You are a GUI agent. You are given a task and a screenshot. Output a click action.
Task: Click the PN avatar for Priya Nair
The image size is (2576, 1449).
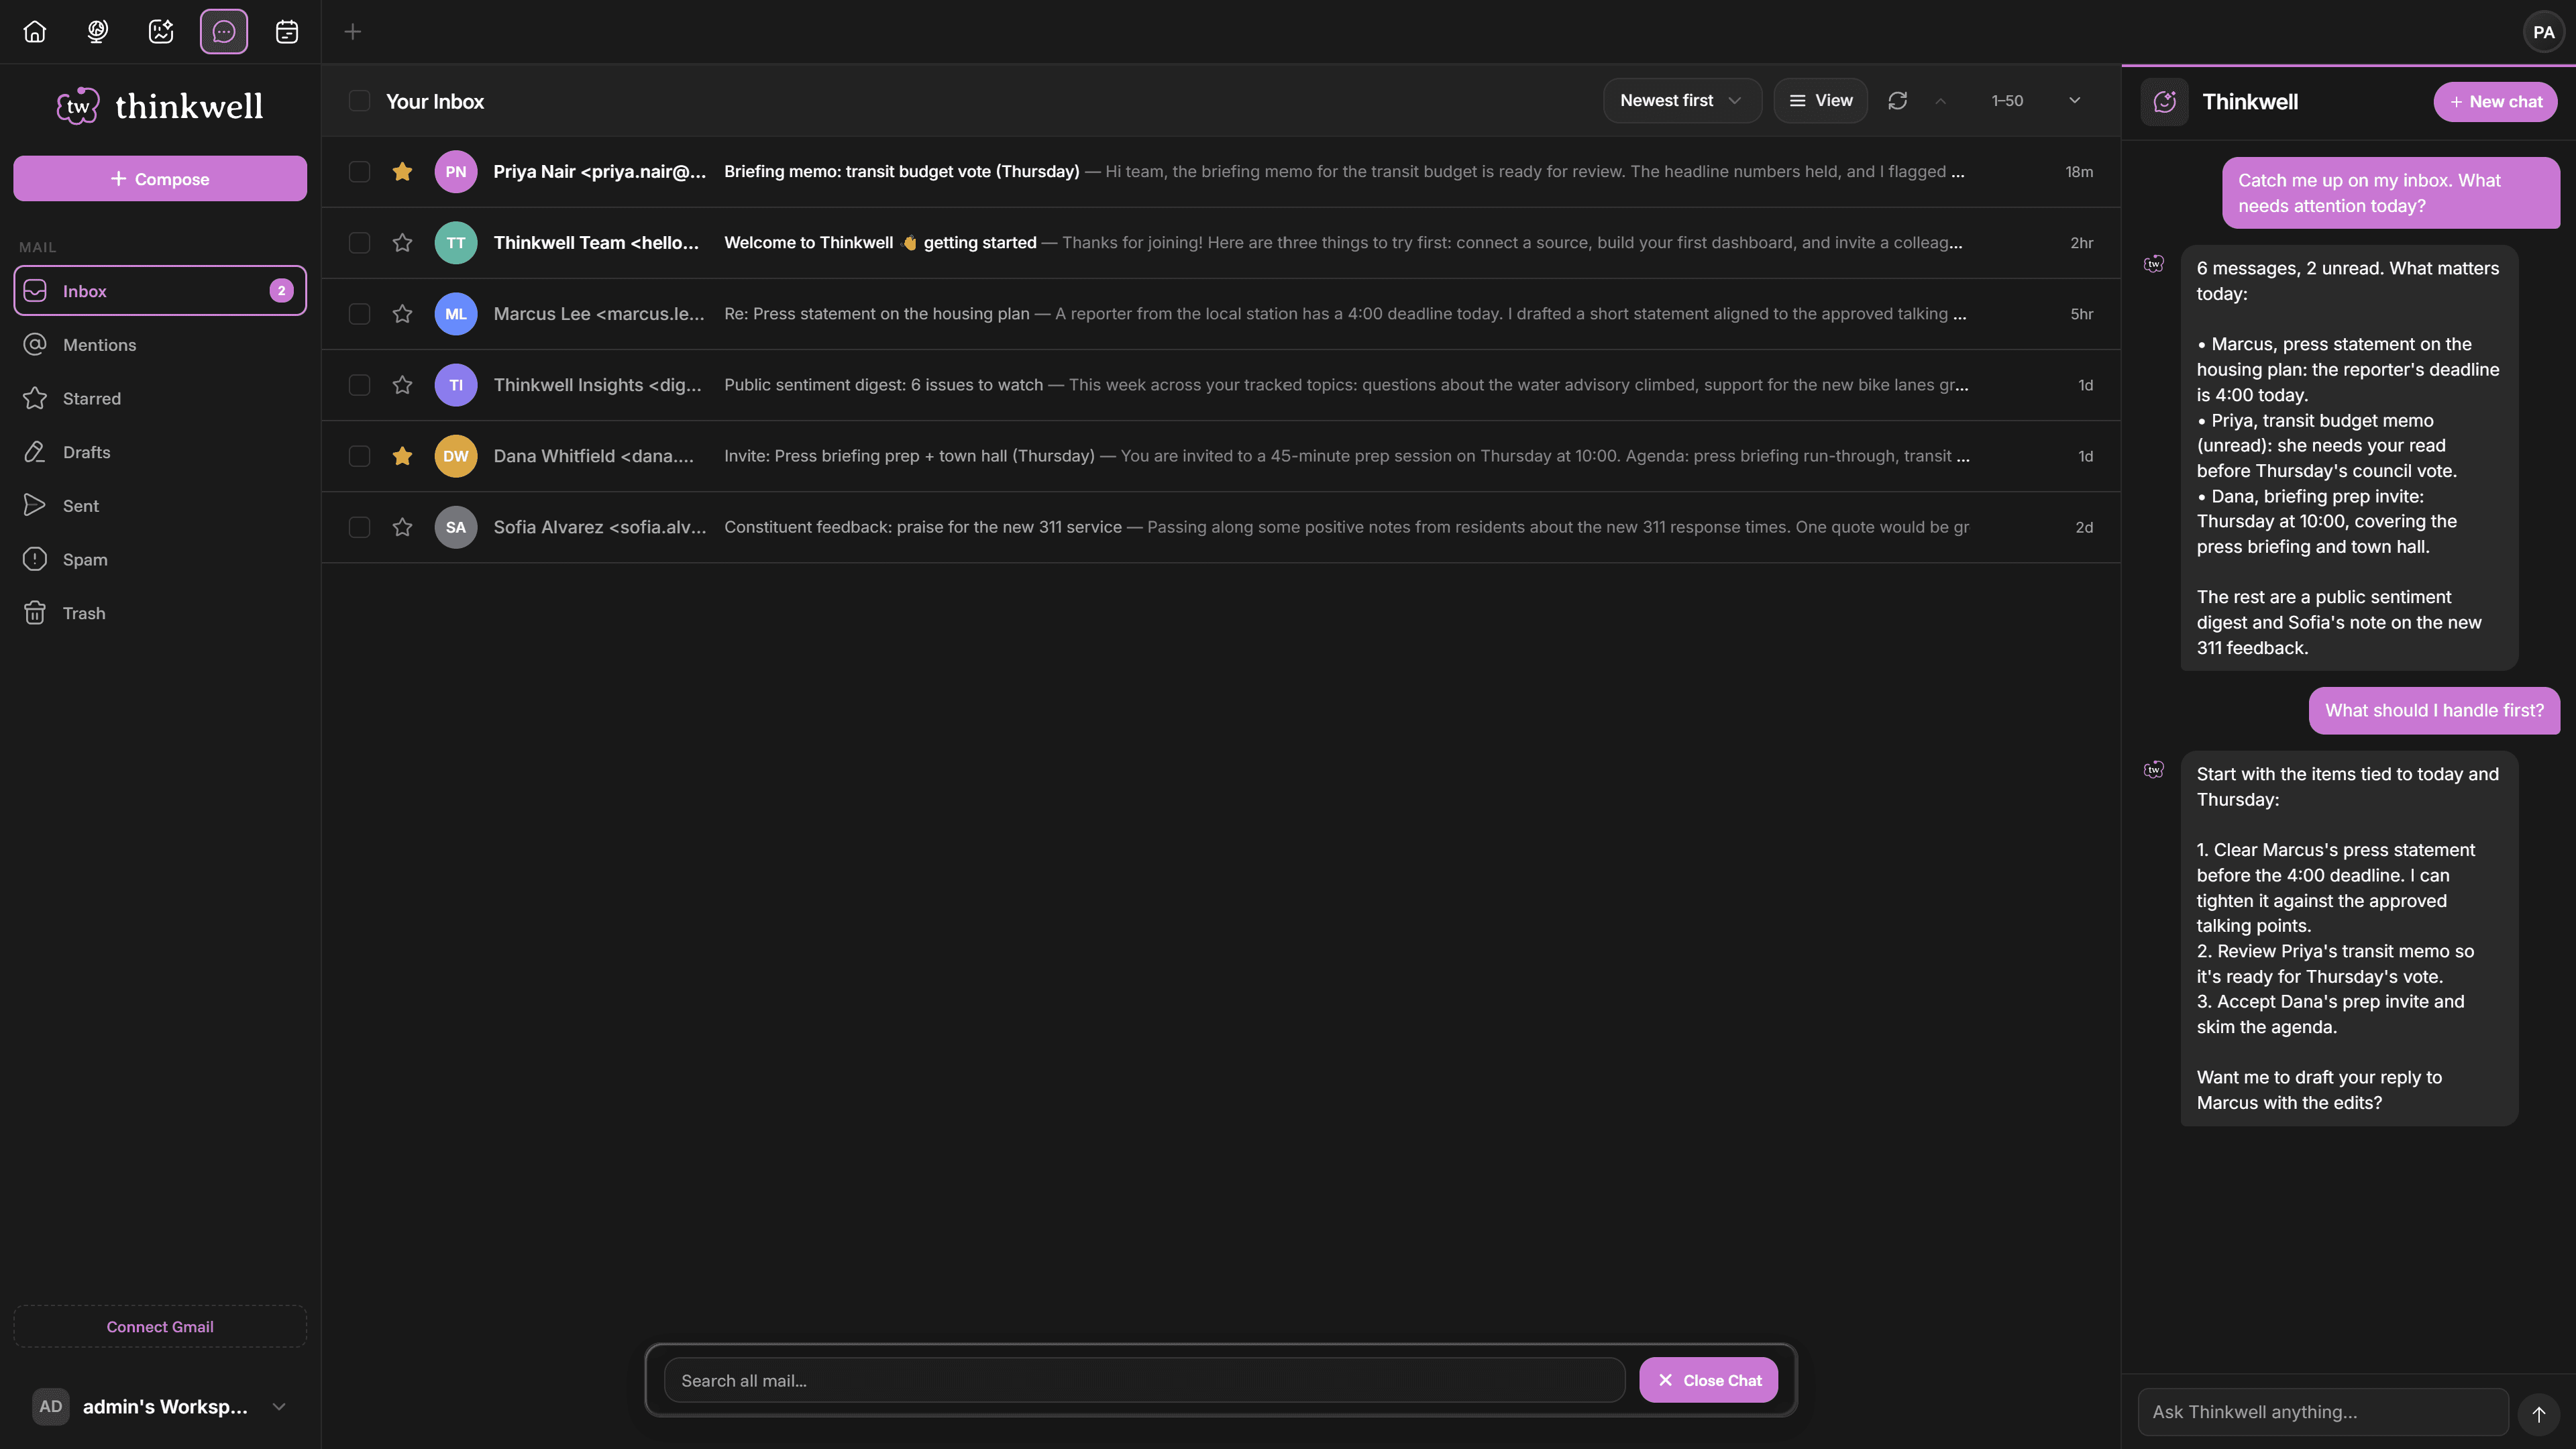[456, 172]
